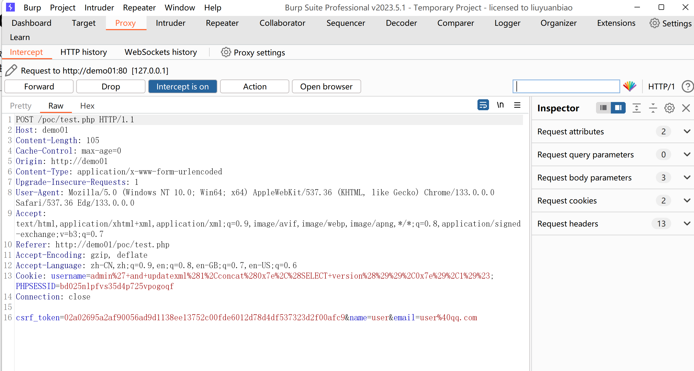Open the editor hamburger options menu
Screen dimensions: 694x371
click(517, 105)
